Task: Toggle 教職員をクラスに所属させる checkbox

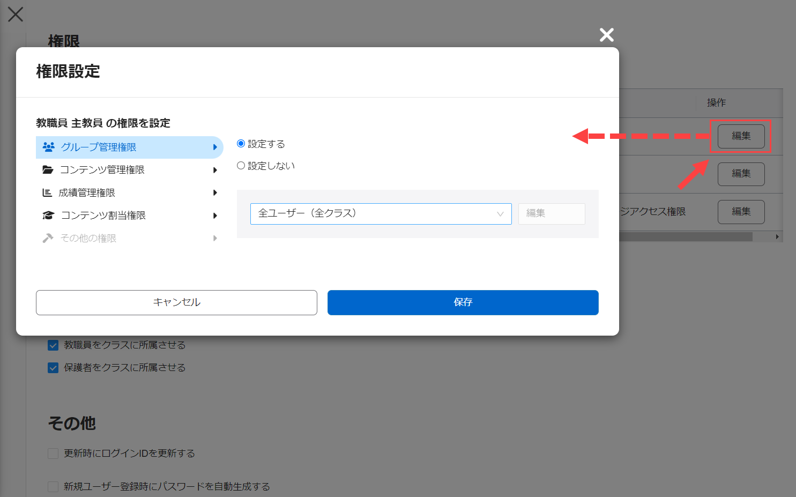Action: point(53,345)
